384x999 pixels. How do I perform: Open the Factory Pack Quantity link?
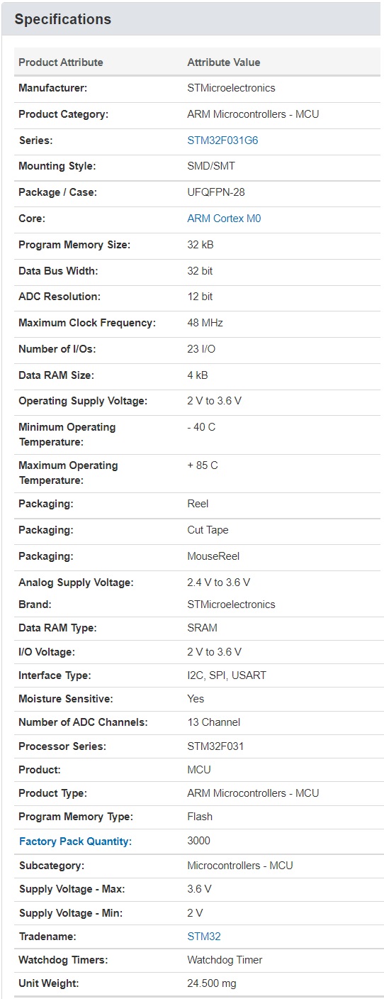75,841
